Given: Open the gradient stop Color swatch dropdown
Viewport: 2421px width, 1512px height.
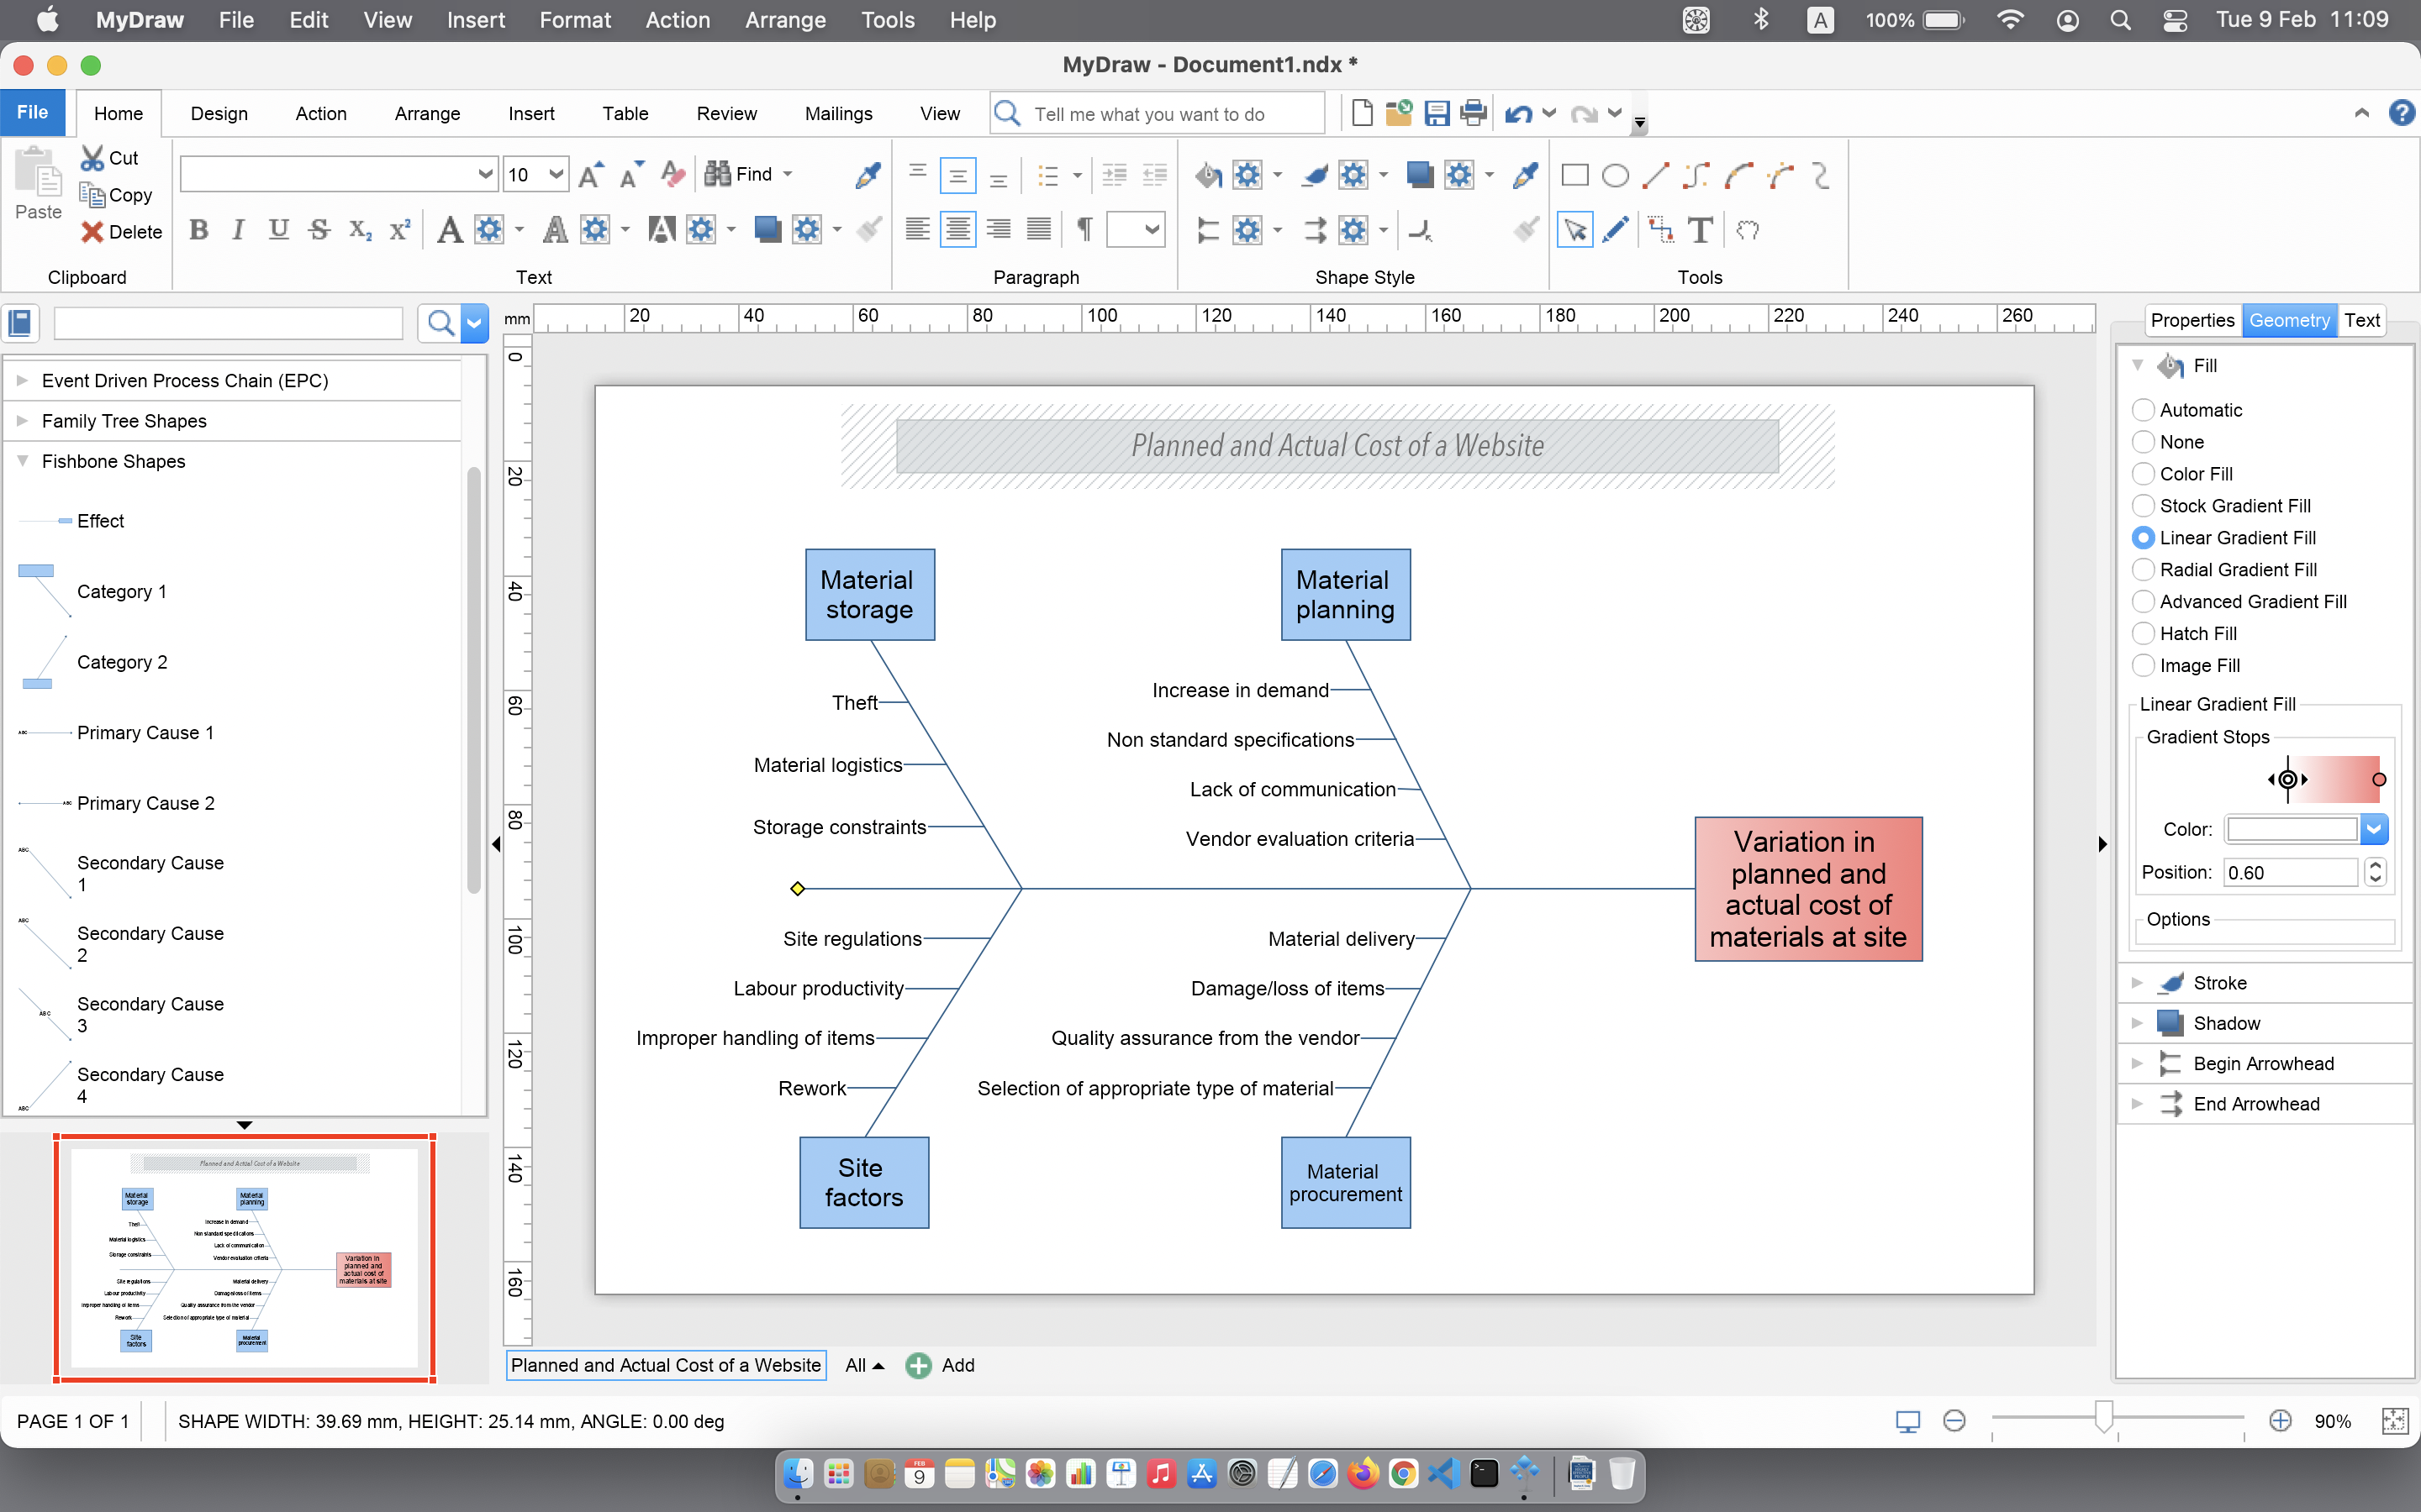Looking at the screenshot, I should (x=2373, y=829).
